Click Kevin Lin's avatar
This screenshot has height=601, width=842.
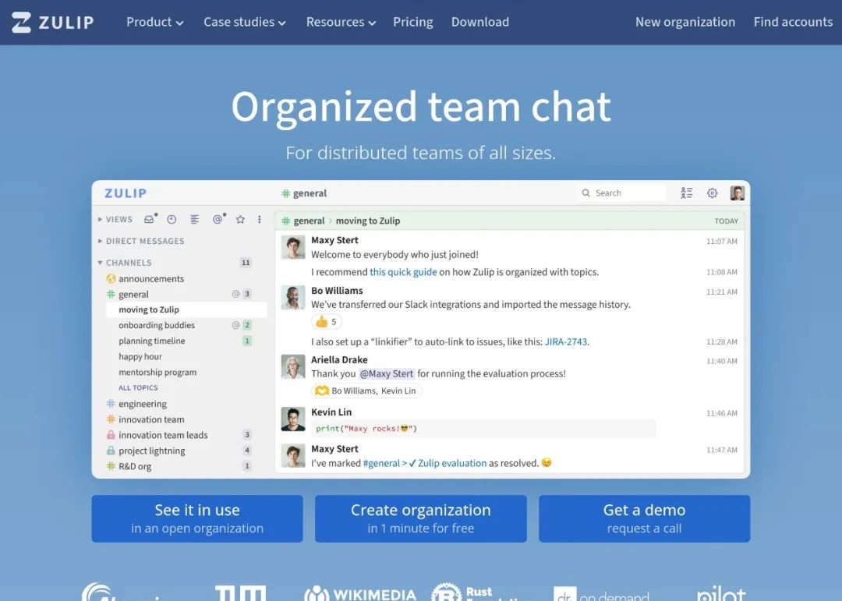tap(293, 419)
